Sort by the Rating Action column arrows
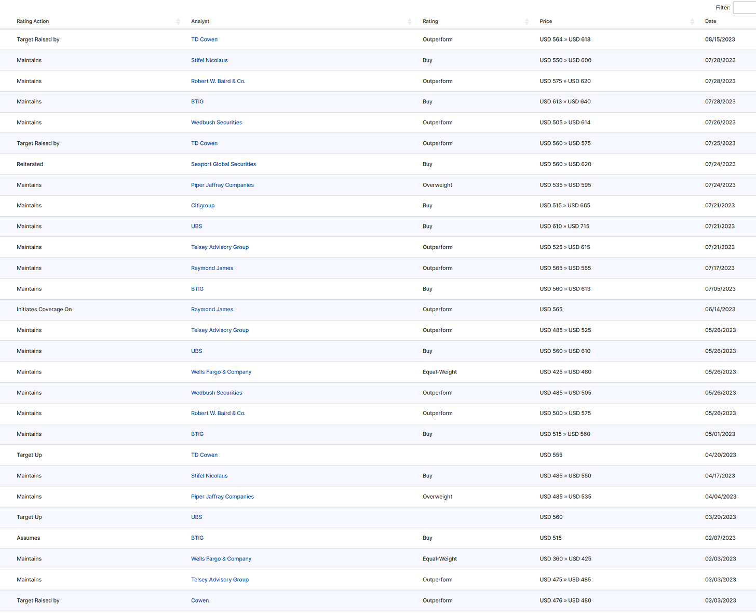756x614 pixels. (178, 21)
